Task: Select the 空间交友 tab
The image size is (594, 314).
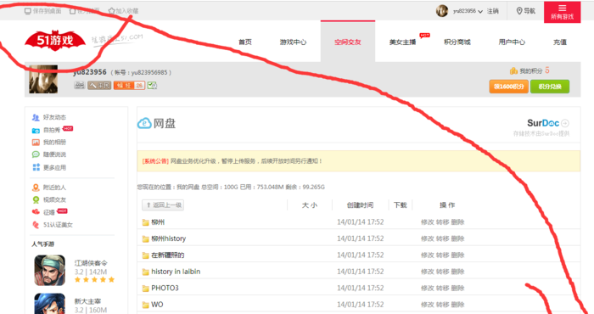Action: click(x=348, y=42)
